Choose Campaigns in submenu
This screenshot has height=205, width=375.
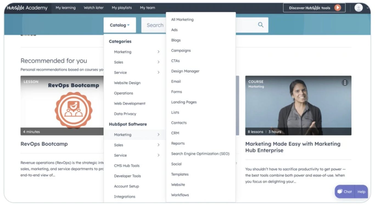[x=181, y=50]
